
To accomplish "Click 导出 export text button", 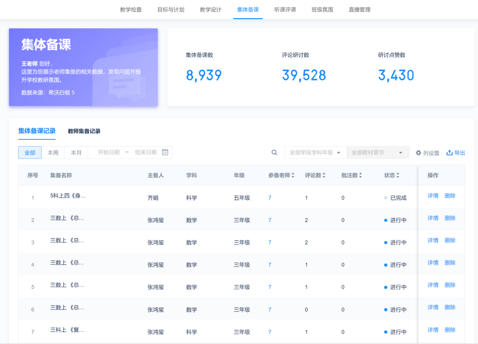I will click(x=459, y=153).
